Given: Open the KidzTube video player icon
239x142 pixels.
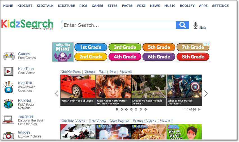Looking at the screenshot, I should tap(8, 71).
